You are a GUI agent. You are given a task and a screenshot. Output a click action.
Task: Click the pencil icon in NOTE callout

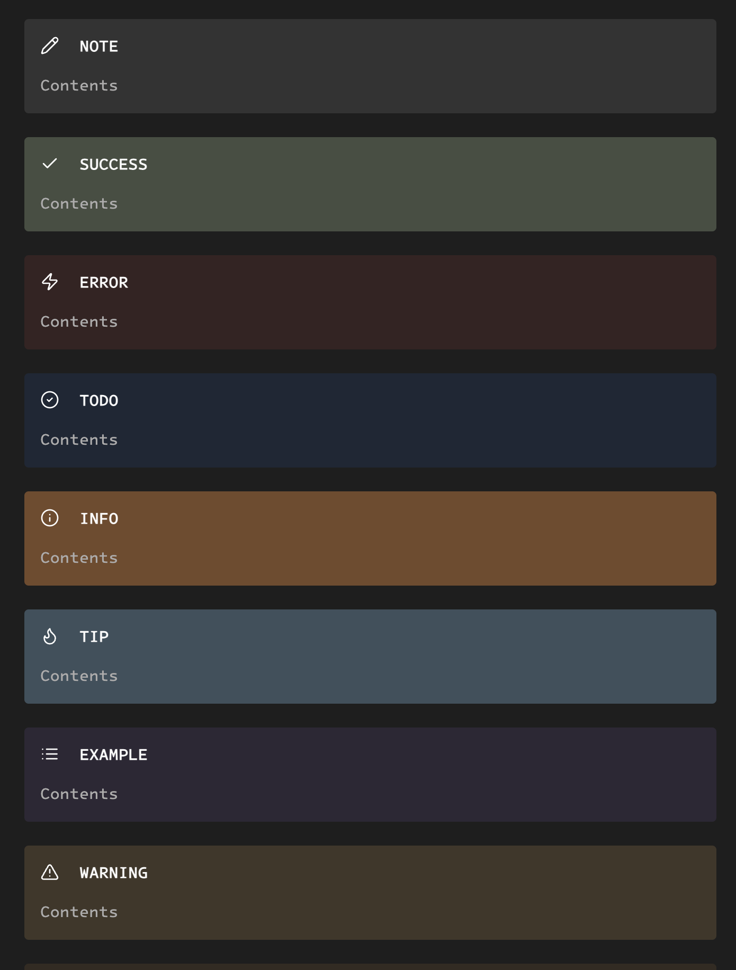click(x=50, y=46)
